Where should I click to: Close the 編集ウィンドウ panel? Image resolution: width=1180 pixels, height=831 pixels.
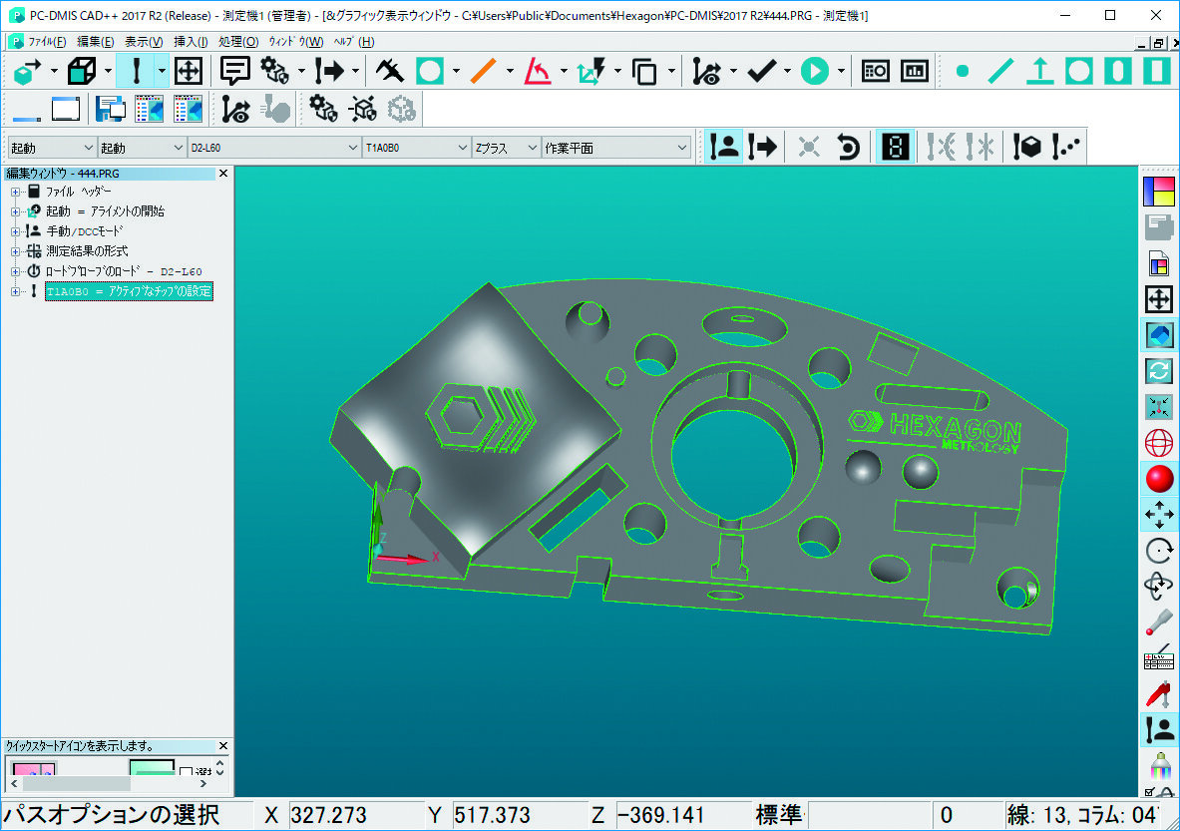click(x=222, y=174)
